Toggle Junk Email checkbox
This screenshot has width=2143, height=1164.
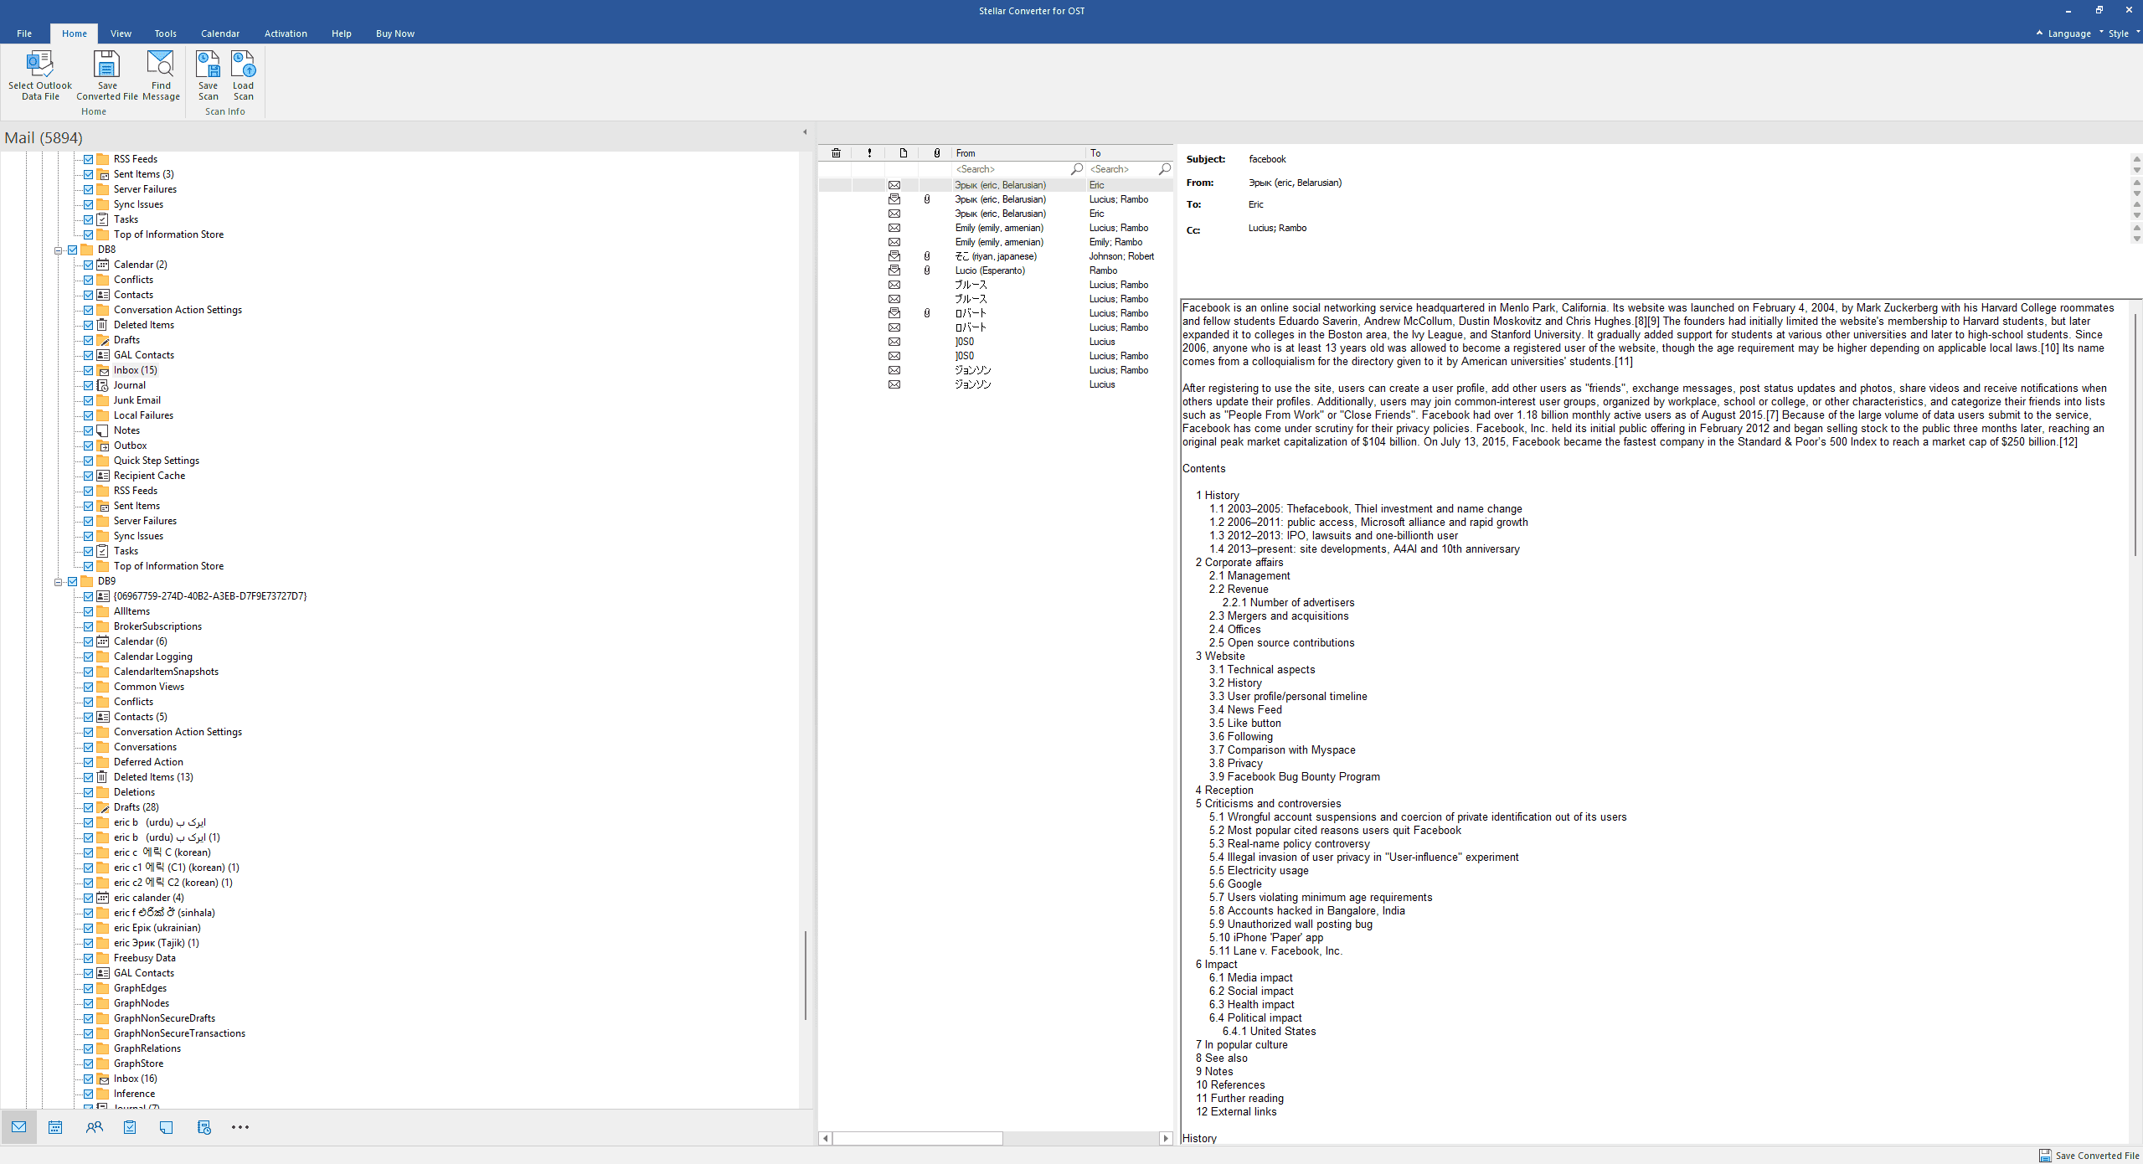pyautogui.click(x=89, y=400)
